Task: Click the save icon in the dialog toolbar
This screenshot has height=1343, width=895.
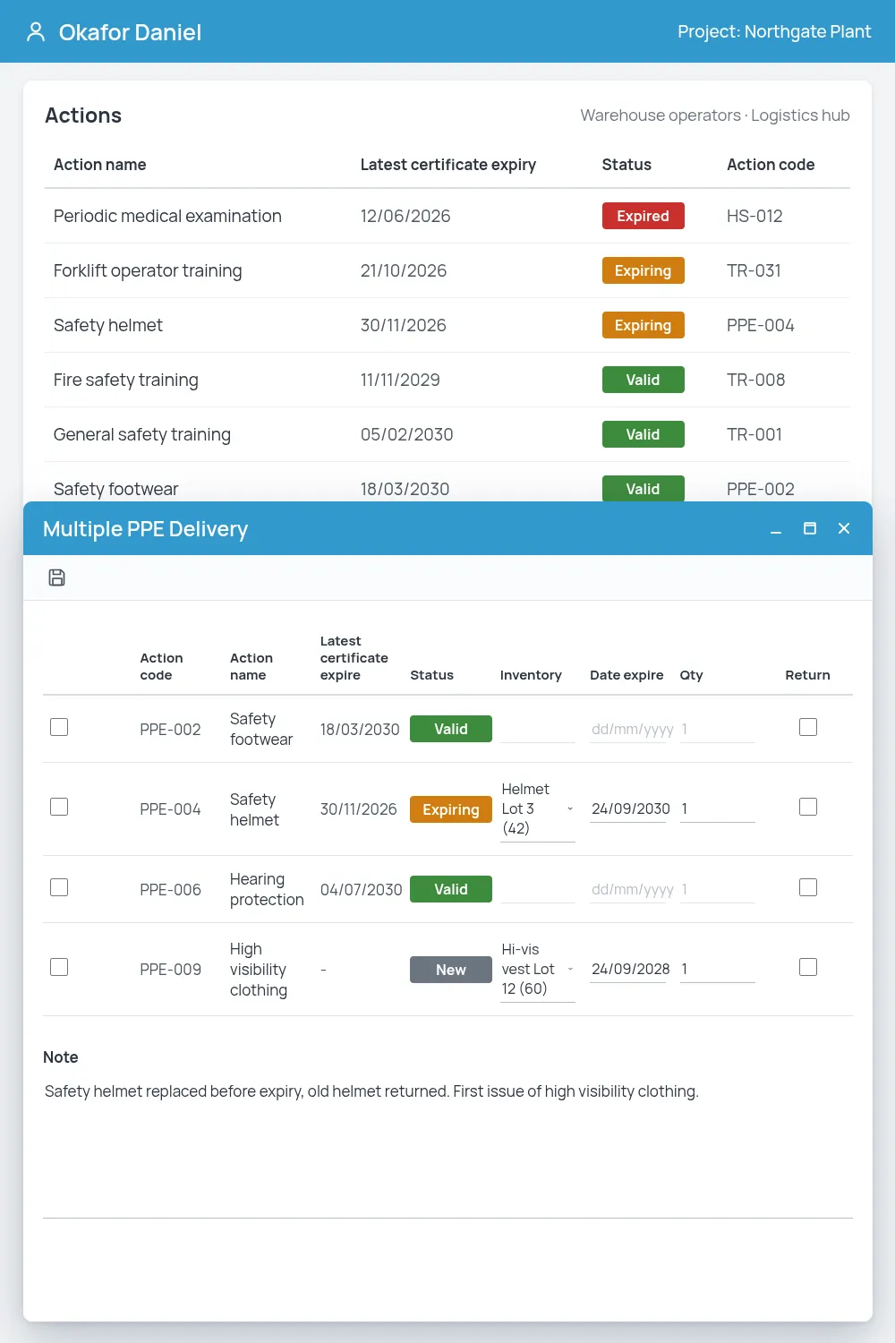Action: click(x=56, y=577)
